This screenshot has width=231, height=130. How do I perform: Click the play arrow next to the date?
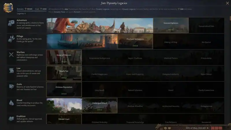(208, 128)
